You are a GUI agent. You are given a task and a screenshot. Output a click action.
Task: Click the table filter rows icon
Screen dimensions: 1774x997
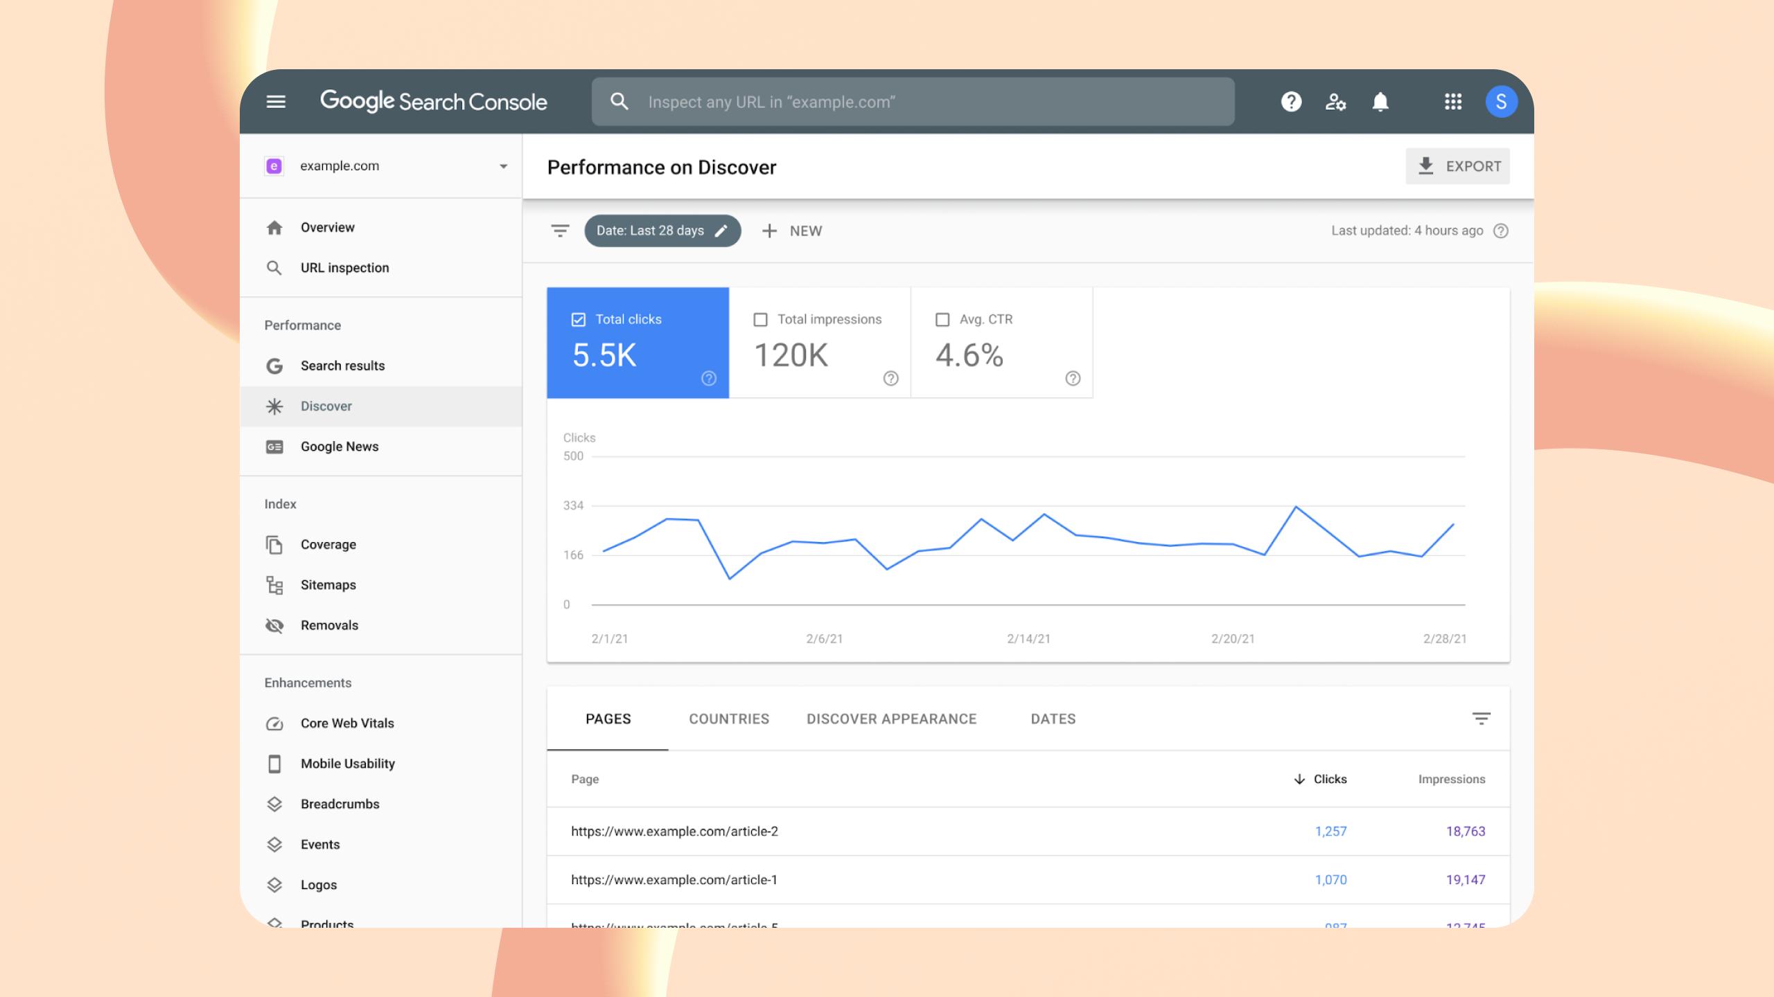pos(1481,719)
